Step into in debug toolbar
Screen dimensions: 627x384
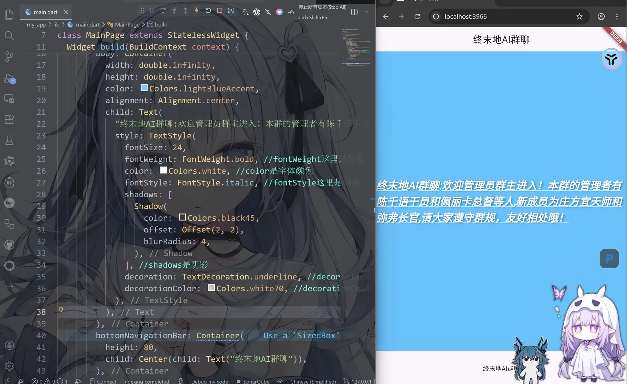point(174,11)
